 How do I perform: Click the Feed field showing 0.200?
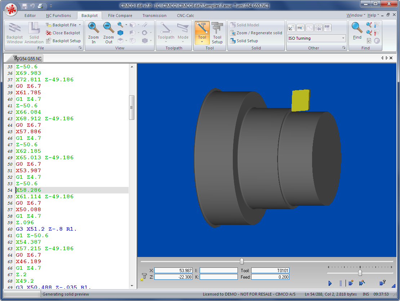(x=270, y=277)
